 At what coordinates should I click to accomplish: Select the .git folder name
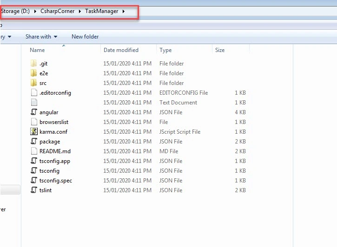pos(43,64)
